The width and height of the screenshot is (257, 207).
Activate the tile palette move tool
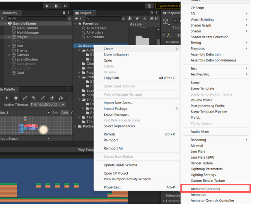coord(16,98)
